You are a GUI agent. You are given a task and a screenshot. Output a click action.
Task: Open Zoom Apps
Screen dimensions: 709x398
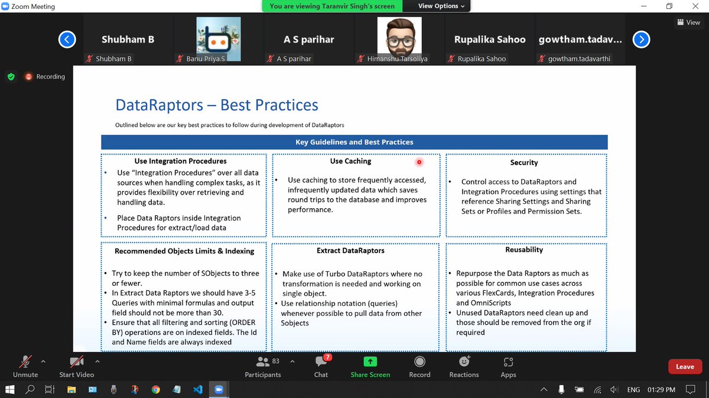click(x=508, y=366)
